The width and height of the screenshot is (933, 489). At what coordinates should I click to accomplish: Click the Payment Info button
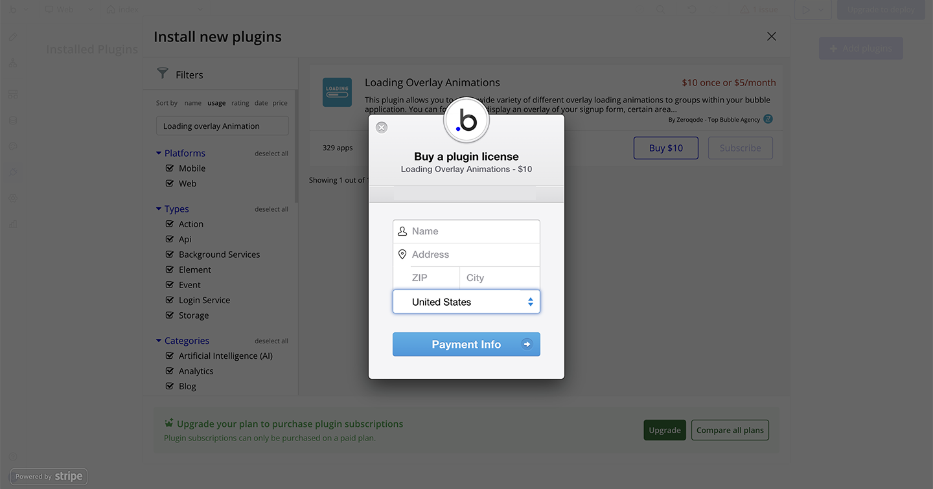[466, 345]
